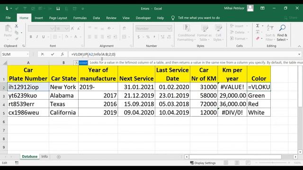Open Insert Function fx dialog
The height and width of the screenshot is (170, 303).
click(x=62, y=54)
